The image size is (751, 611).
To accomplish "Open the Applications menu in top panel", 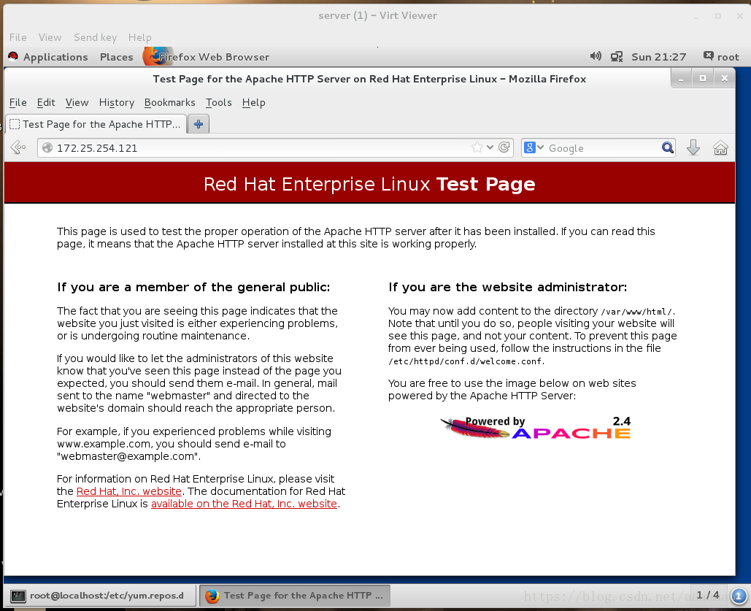I will coord(55,56).
